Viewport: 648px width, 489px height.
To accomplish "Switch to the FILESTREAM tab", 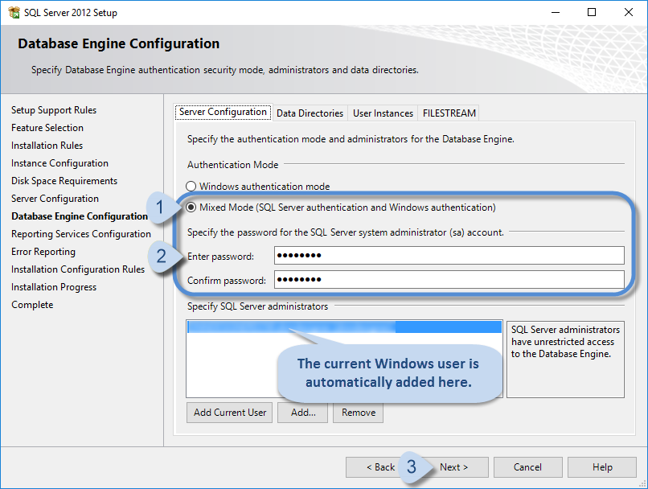I will 449,113.
